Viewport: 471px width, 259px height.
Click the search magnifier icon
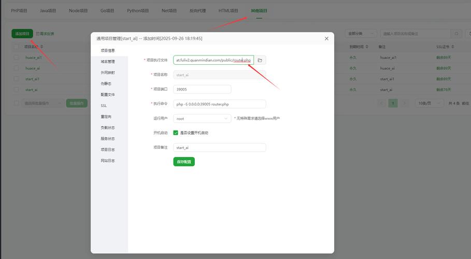pyautogui.click(x=456, y=34)
